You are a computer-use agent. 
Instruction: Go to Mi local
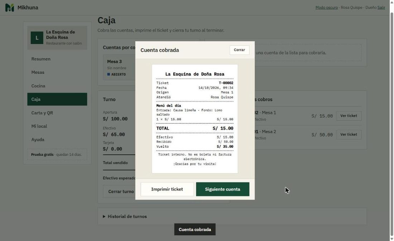tap(57, 126)
